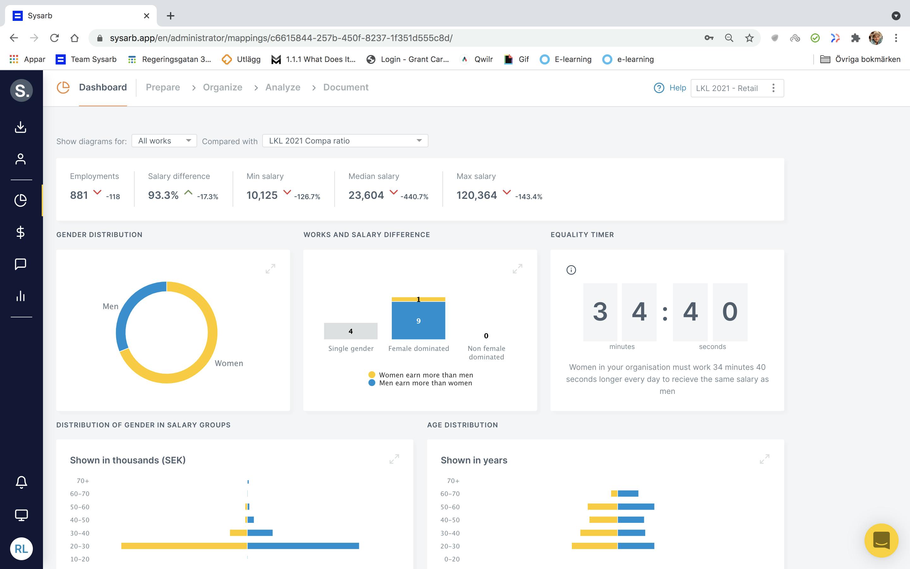Switch to the Analyze tab
This screenshot has height=569, width=910.
click(x=282, y=87)
